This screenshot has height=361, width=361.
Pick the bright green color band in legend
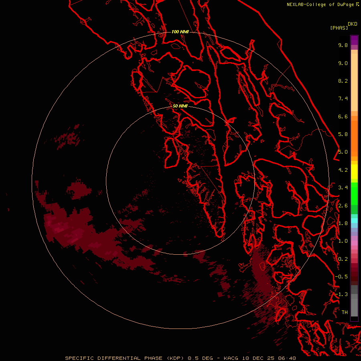[x=354, y=193]
